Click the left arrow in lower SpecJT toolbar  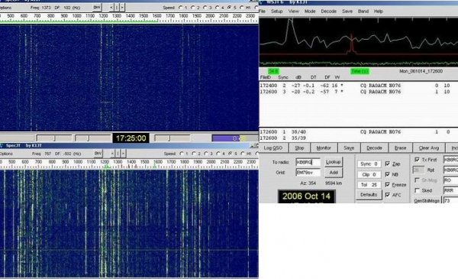coord(112,153)
